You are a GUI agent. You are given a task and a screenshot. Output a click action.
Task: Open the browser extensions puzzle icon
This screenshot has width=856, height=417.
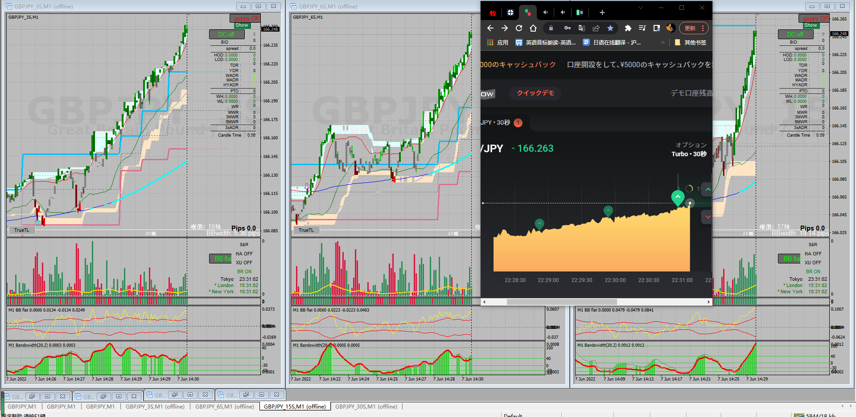point(628,28)
